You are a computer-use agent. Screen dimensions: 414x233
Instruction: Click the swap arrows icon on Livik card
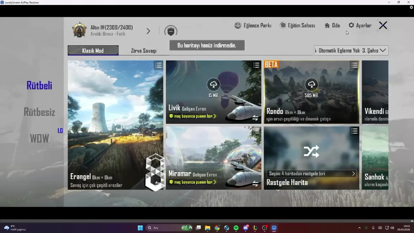pyautogui.click(x=255, y=118)
